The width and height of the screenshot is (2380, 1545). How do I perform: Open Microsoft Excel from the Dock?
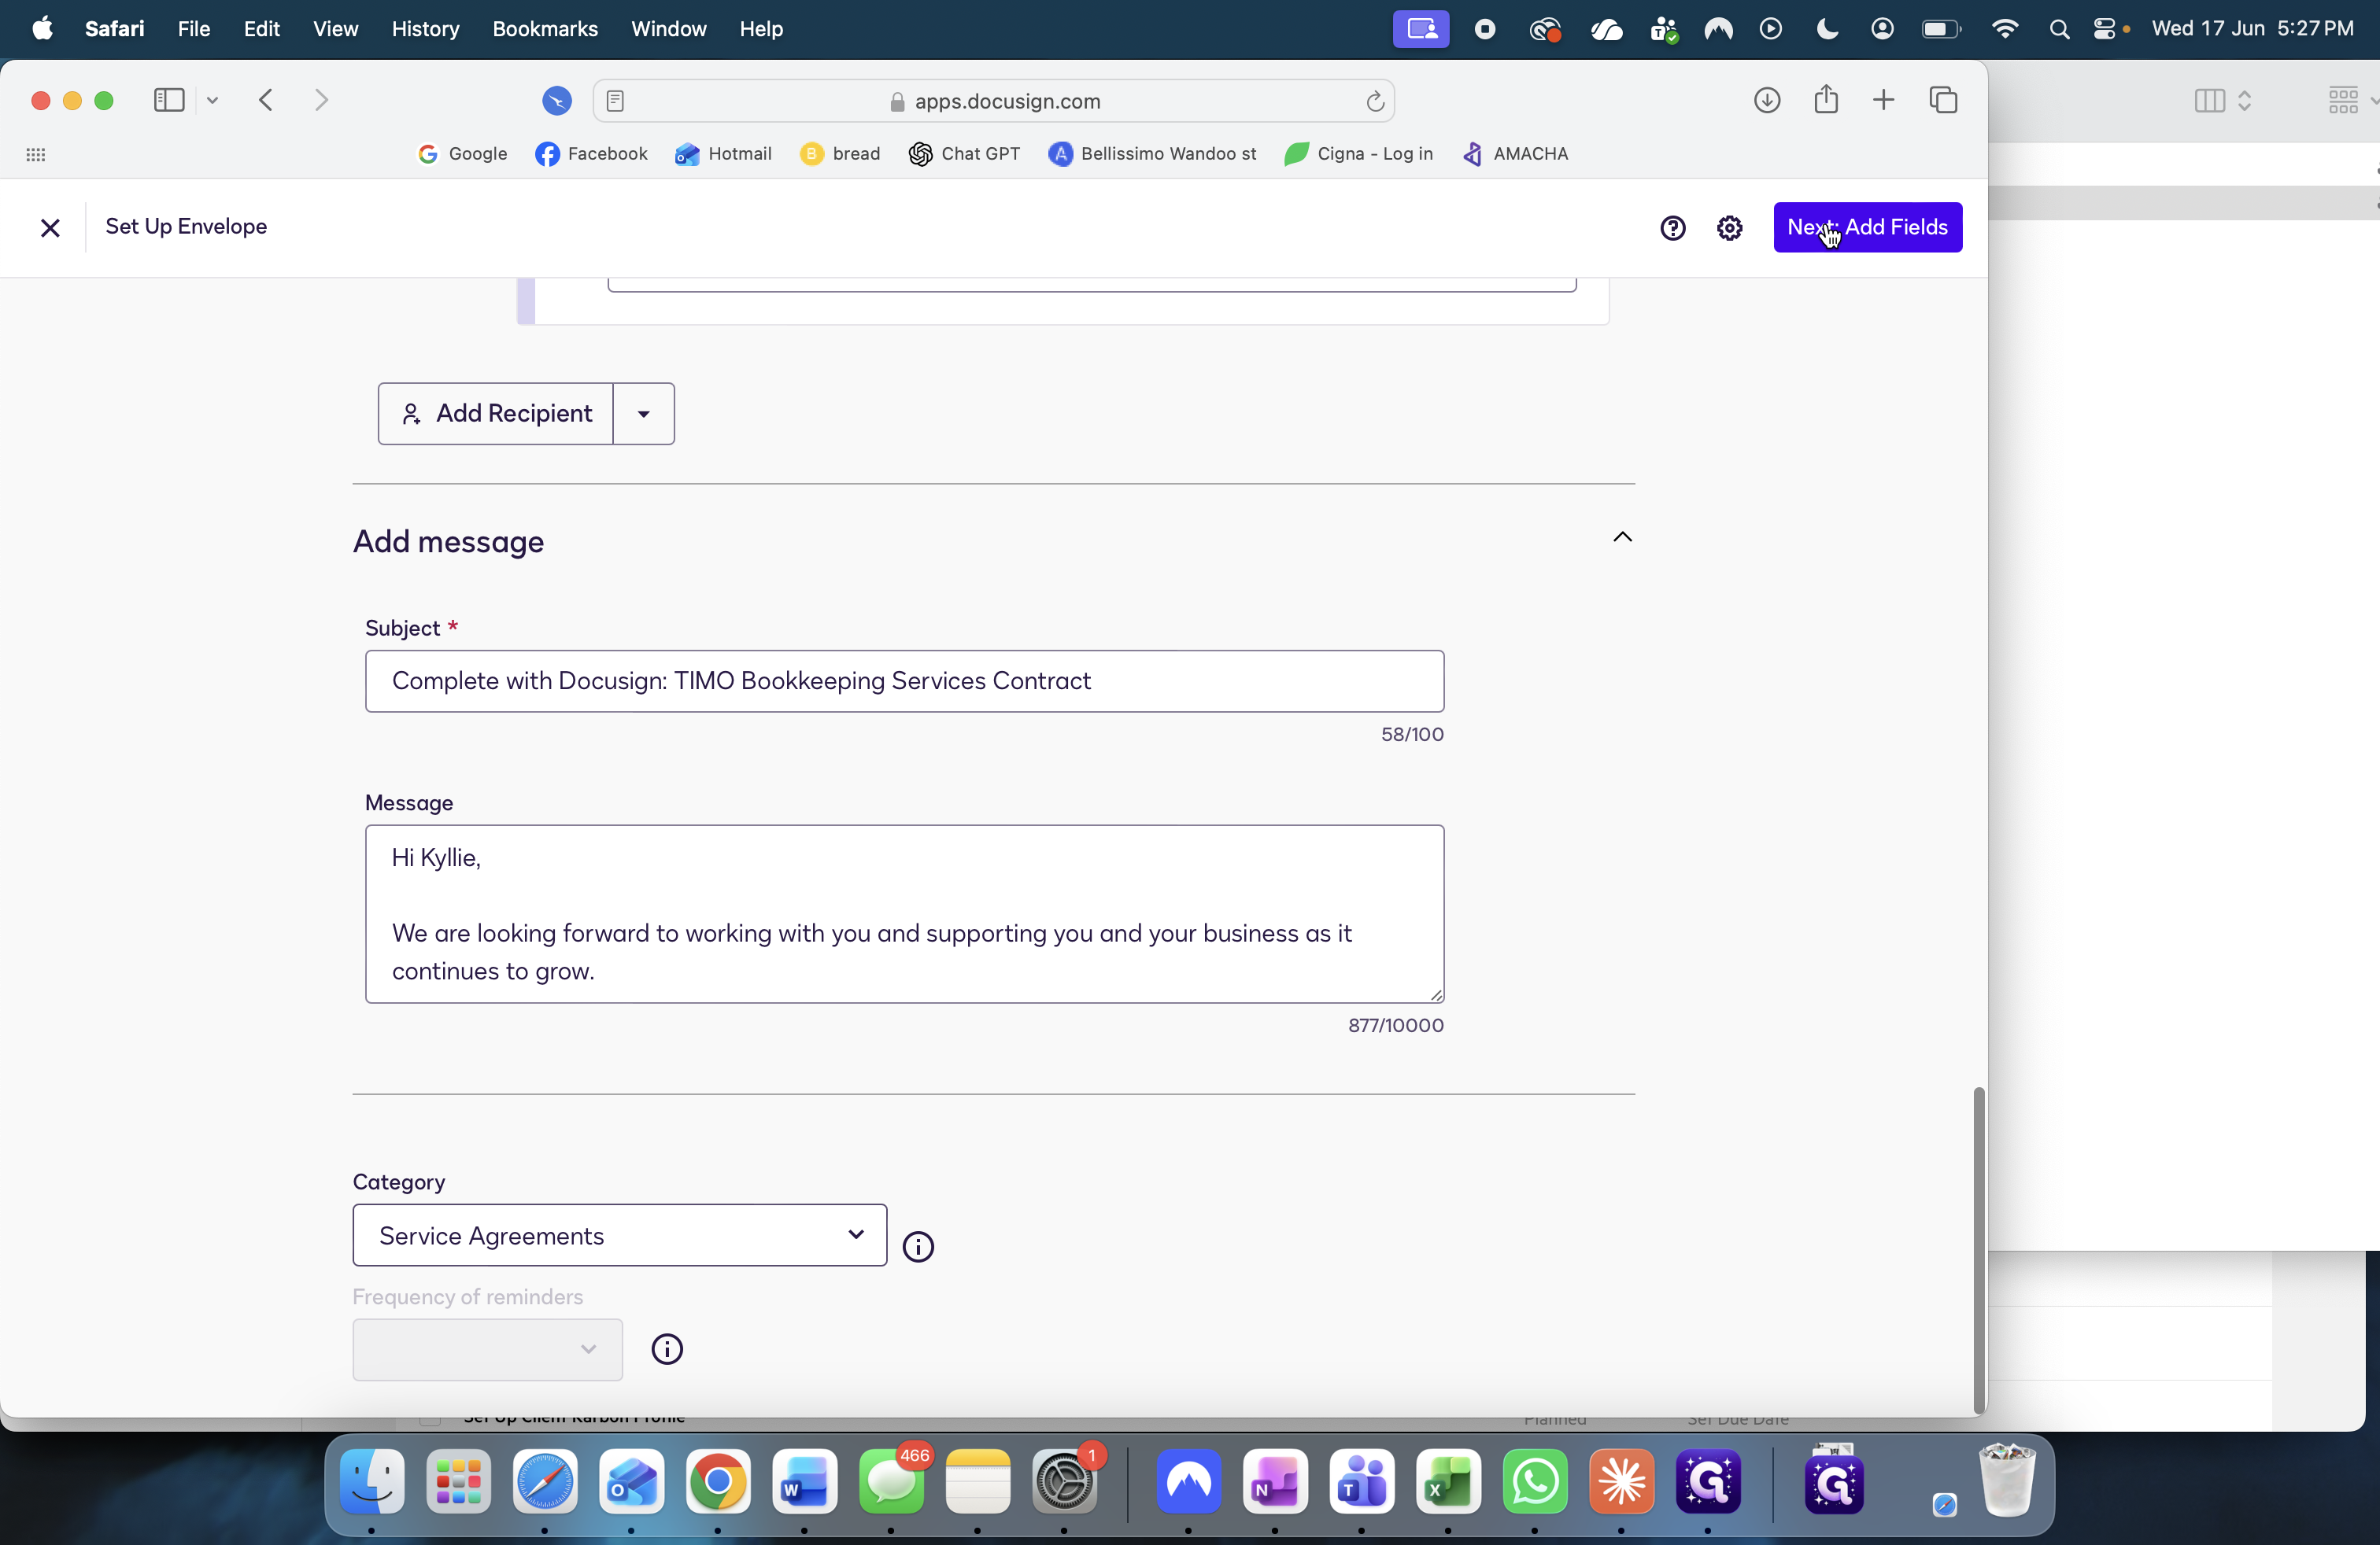point(1448,1482)
